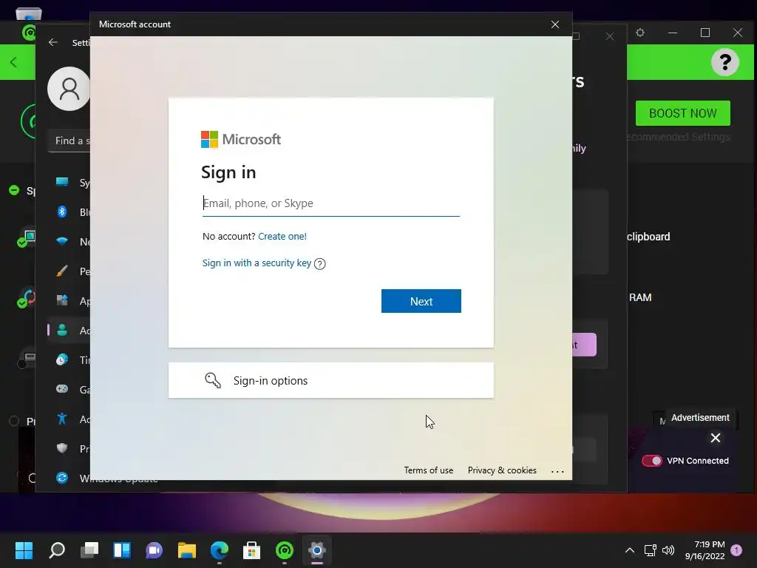Screen dimensions: 757x568
Task: Toggle the green minus Sp option in booster
Action: click(x=14, y=190)
